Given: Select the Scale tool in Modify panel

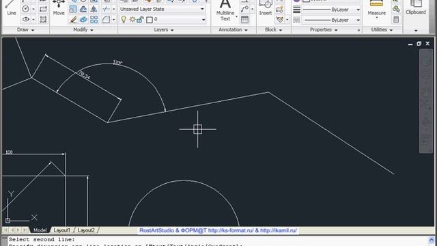Looking at the screenshot, I should click(x=73, y=9).
